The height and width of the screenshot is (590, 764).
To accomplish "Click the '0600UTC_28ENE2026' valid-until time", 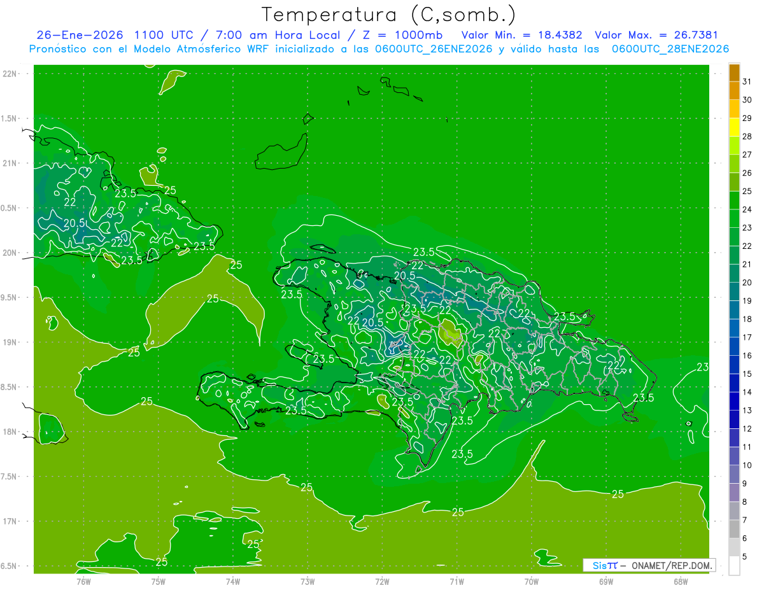I will pyautogui.click(x=670, y=49).
